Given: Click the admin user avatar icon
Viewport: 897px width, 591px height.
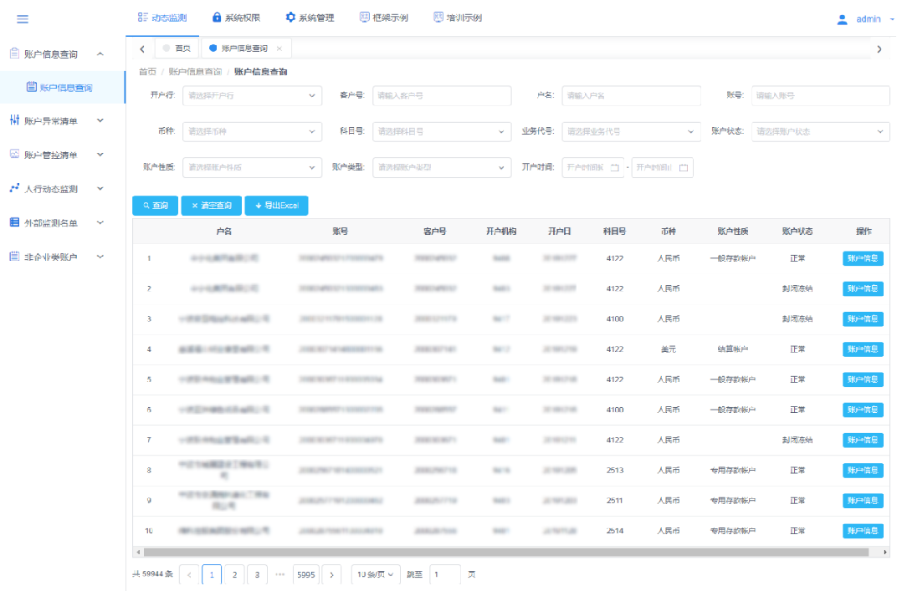Looking at the screenshot, I should coord(843,19).
